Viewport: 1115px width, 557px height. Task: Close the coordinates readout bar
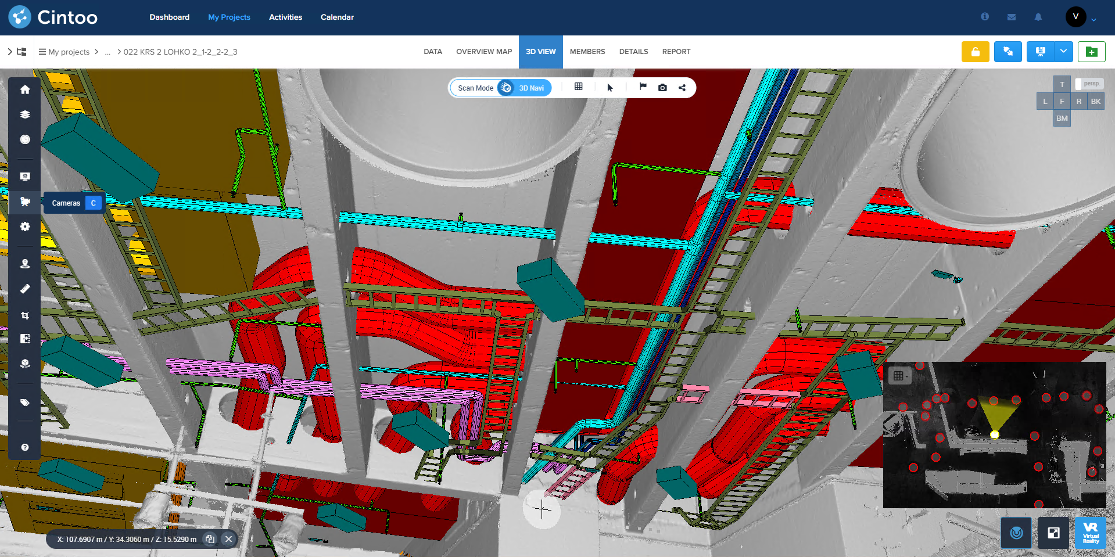coord(229,539)
